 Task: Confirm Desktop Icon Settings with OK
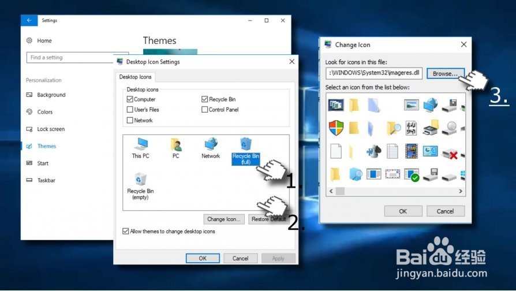pos(203,259)
